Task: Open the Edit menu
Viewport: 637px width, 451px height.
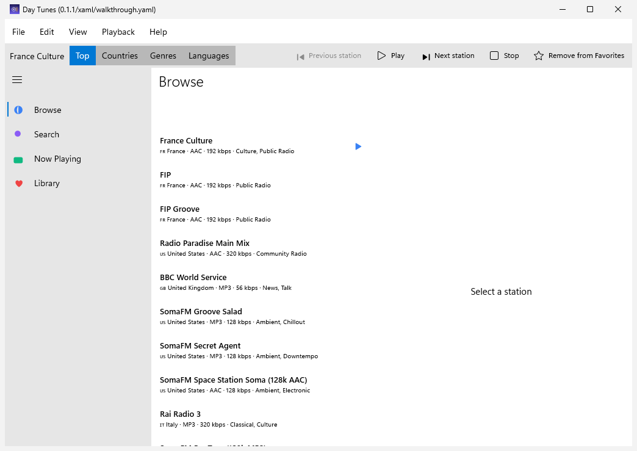Action: pyautogui.click(x=47, y=32)
